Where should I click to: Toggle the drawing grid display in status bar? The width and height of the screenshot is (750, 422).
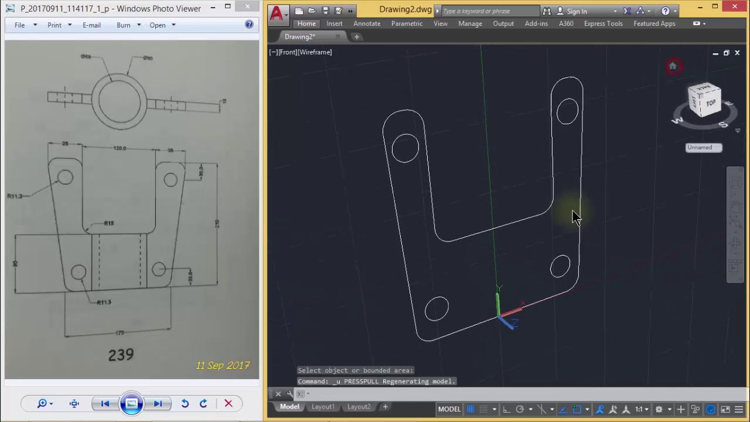pyautogui.click(x=470, y=409)
